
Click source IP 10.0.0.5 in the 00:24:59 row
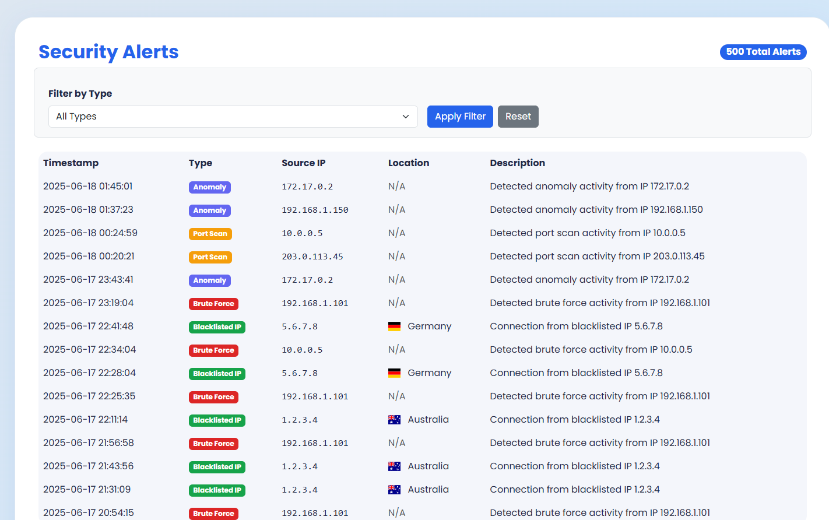tap(302, 233)
